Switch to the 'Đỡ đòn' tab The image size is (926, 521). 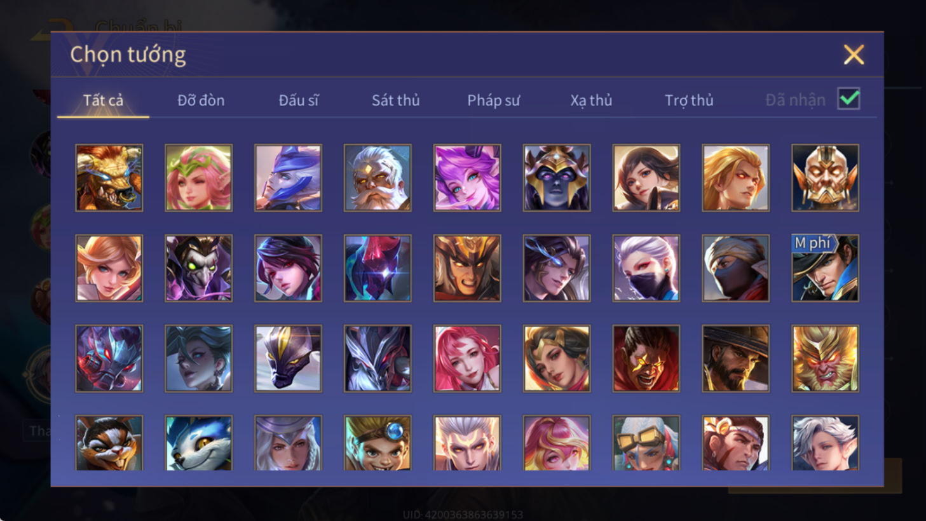tap(201, 100)
